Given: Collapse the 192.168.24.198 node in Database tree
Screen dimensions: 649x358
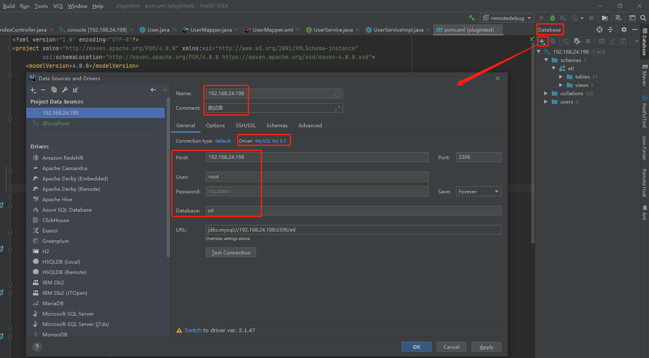Looking at the screenshot, I should point(539,52).
